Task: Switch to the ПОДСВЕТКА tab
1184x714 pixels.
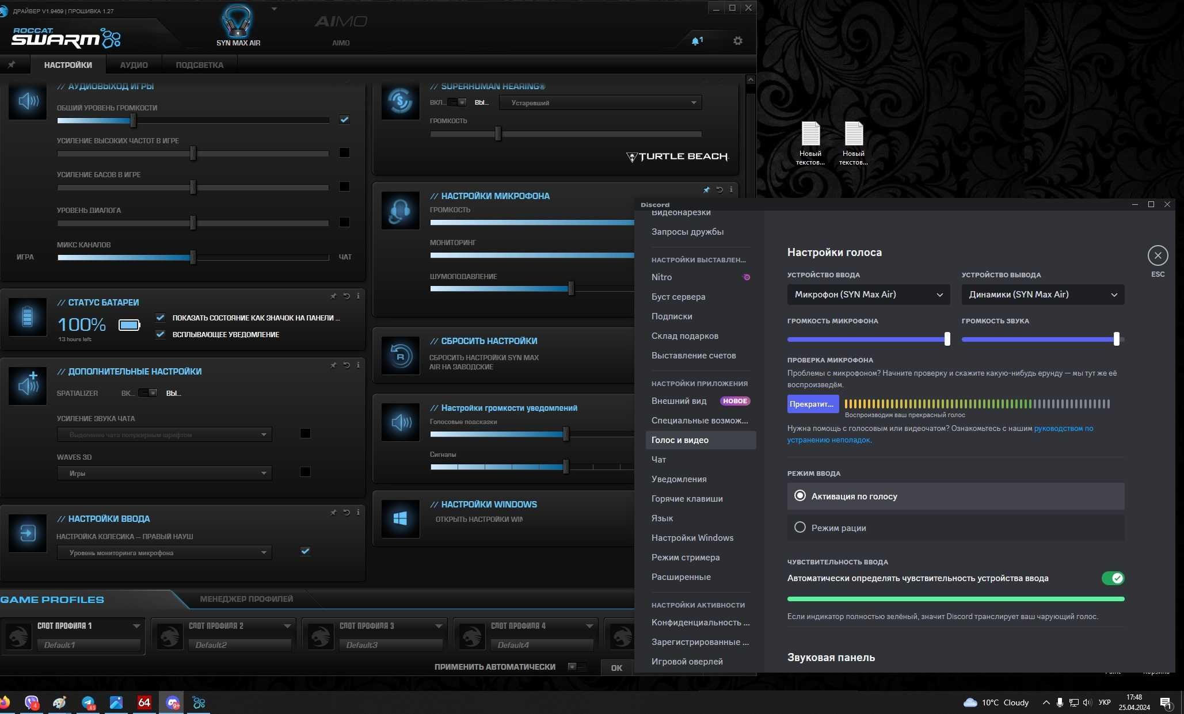Action: coord(199,65)
